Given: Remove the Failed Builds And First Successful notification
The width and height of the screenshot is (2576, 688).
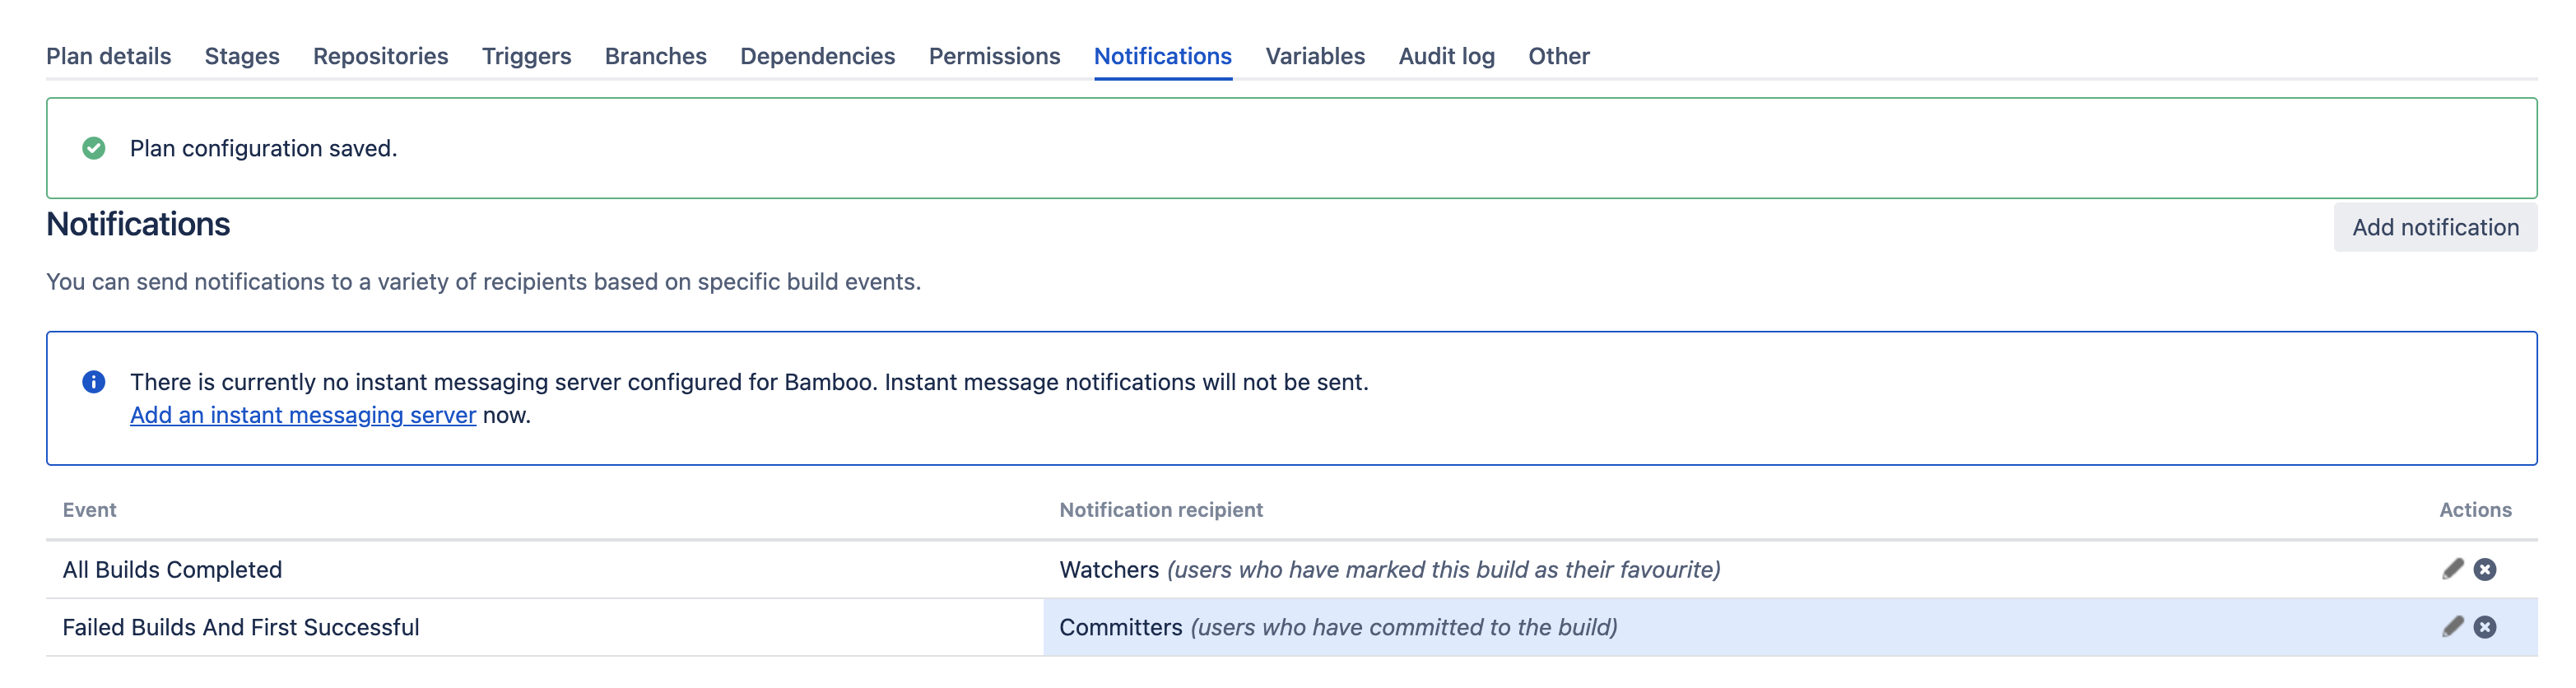Looking at the screenshot, I should (x=2485, y=627).
